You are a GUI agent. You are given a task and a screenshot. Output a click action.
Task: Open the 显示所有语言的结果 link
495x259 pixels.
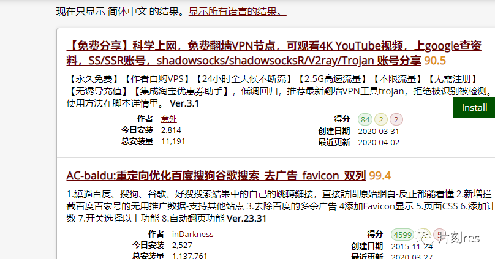(238, 12)
